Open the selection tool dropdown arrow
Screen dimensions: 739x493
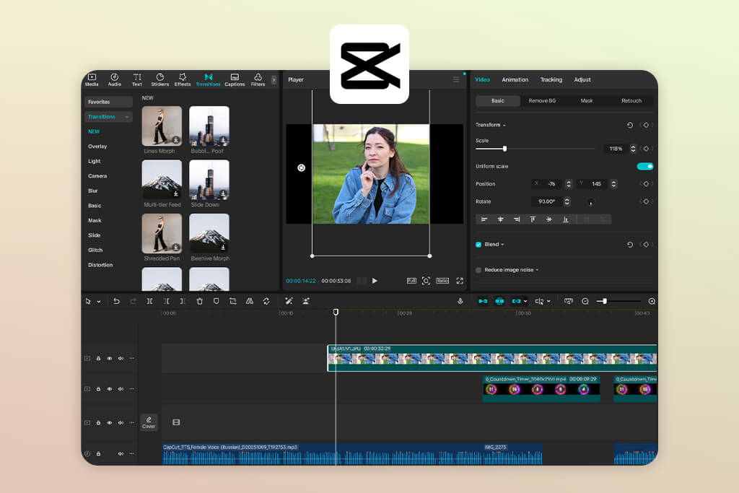98,302
